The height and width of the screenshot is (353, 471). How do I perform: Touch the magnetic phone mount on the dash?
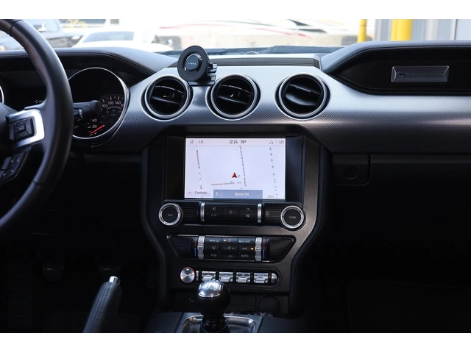pos(192,63)
